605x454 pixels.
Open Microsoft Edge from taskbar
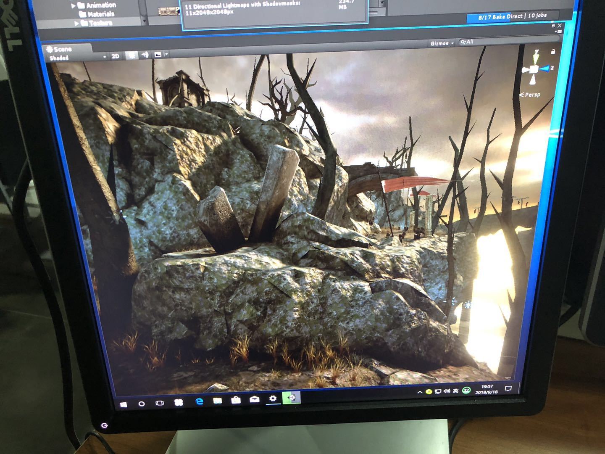pos(199,401)
